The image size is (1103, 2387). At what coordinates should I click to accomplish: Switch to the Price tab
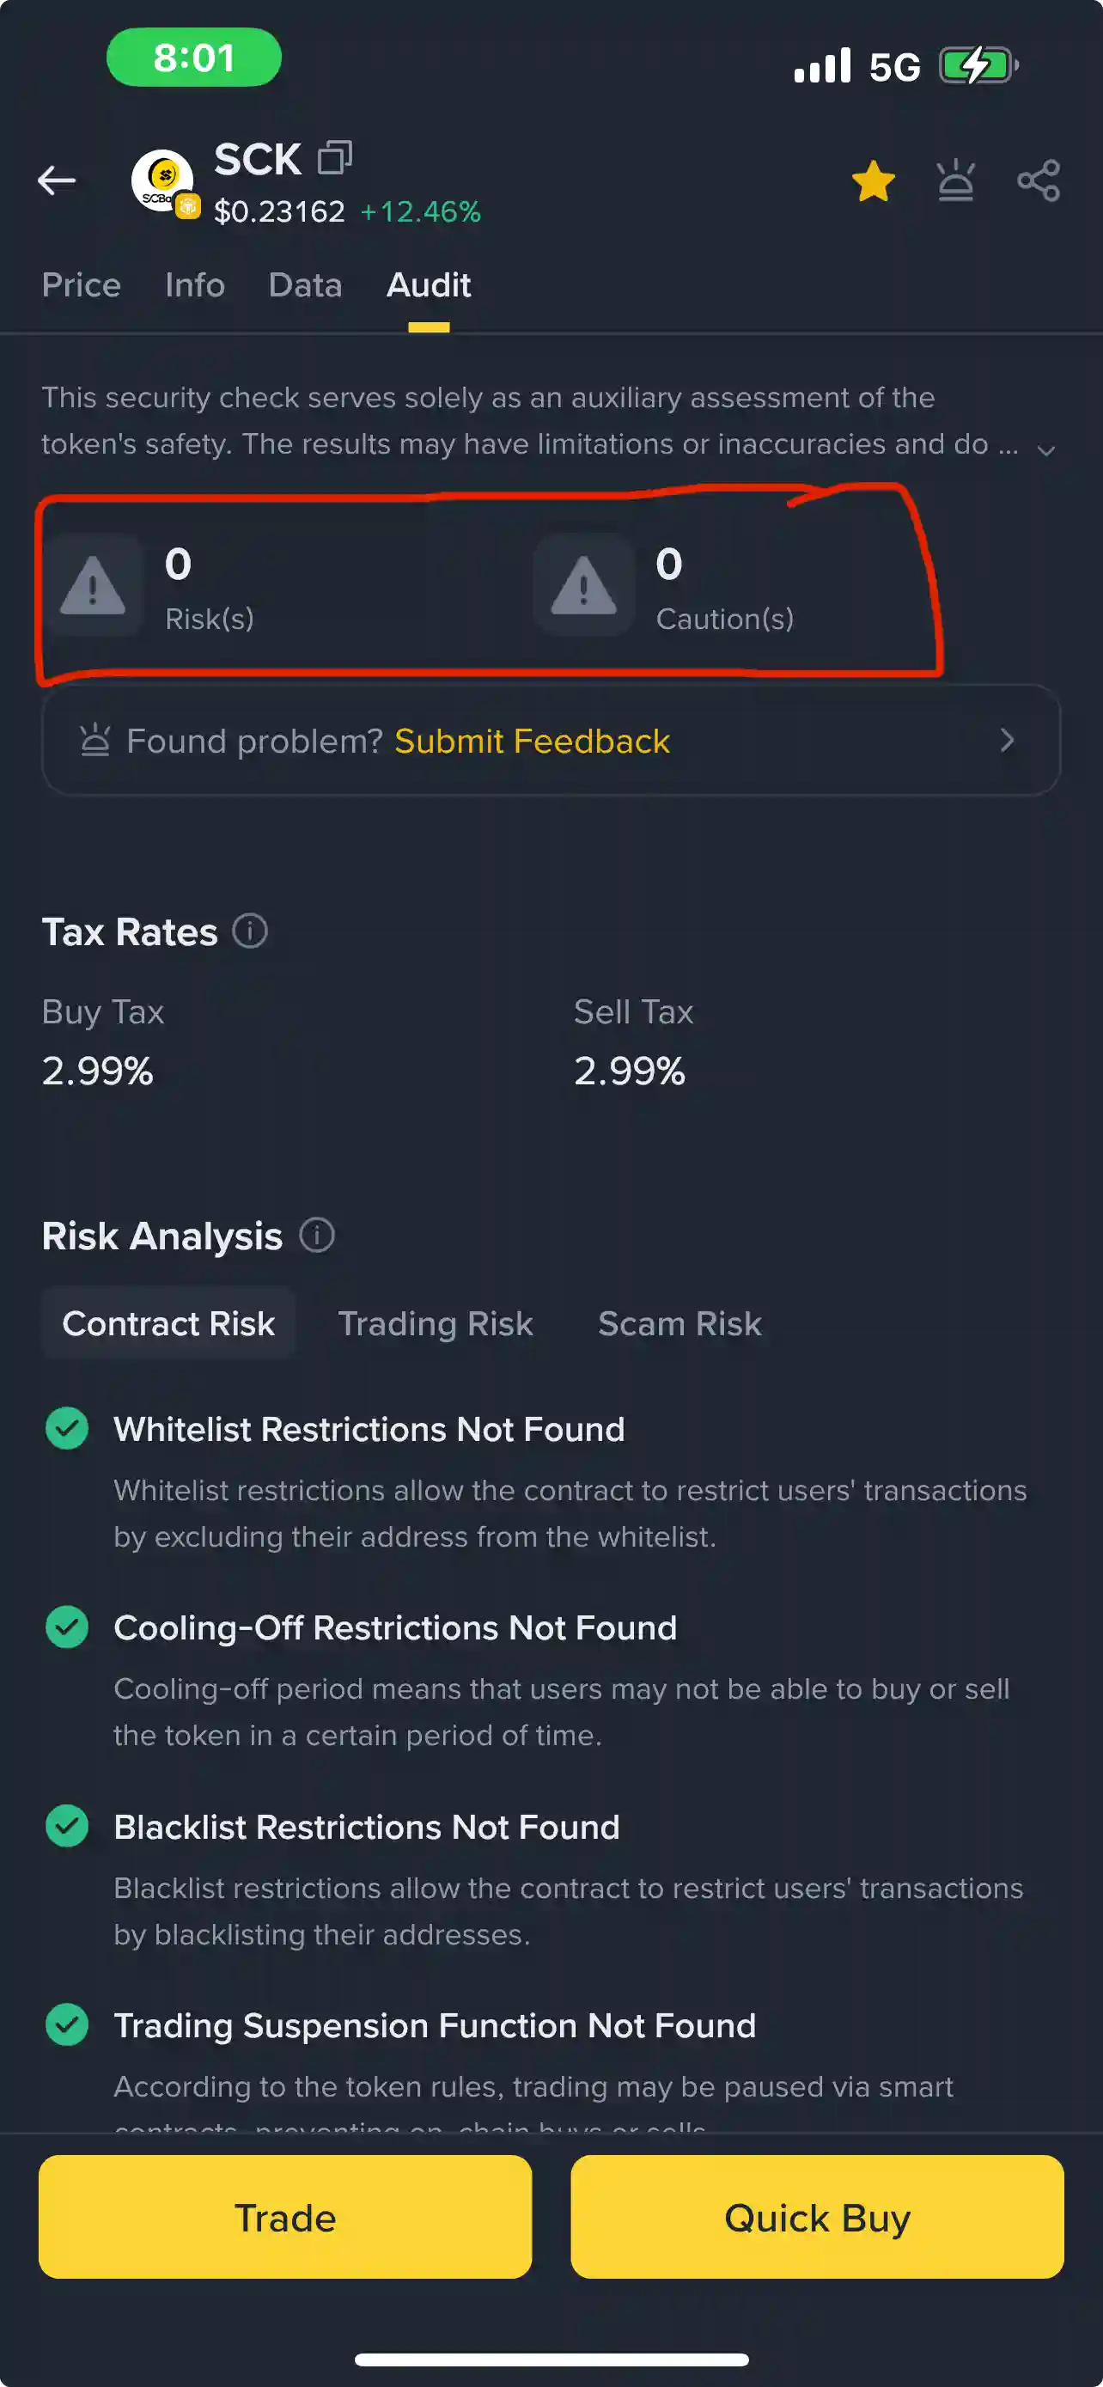82,285
